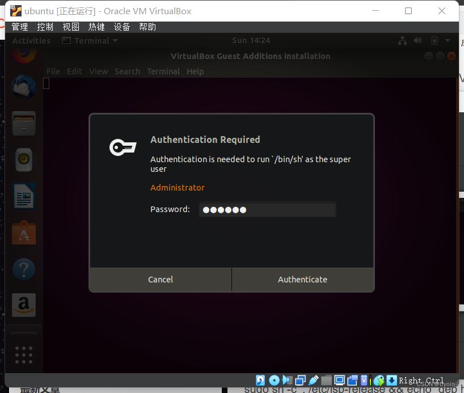Viewport: 464px width, 393px height.
Task: Click the Authentication Required heading
Action: click(205, 140)
